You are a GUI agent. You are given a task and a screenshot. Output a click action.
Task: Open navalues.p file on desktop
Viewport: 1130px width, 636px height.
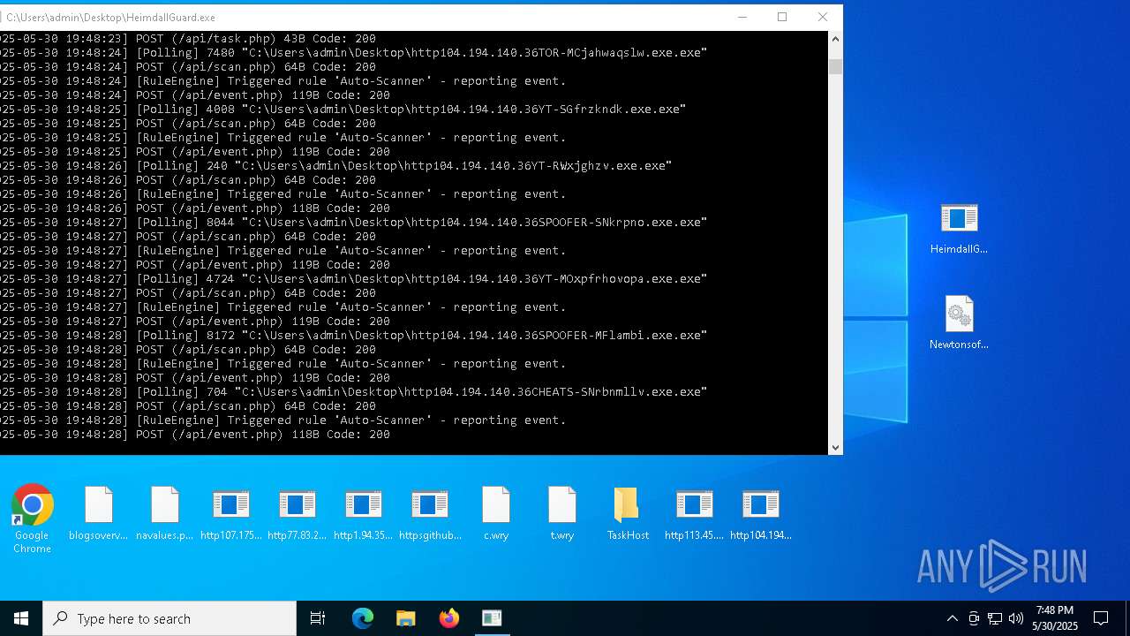(x=165, y=513)
